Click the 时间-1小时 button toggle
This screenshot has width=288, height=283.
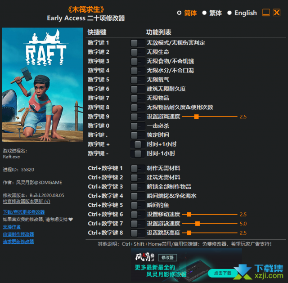pyautogui.click(x=138, y=154)
